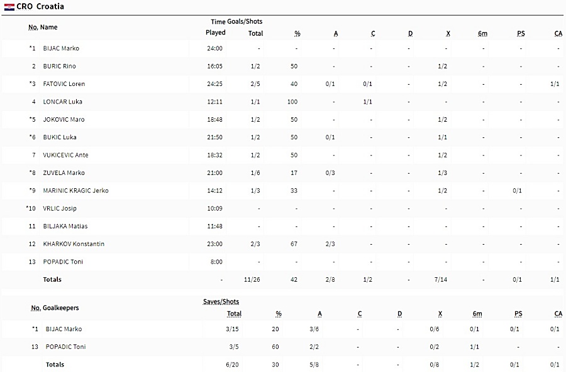Select VRLIC Josip player row

283,208
